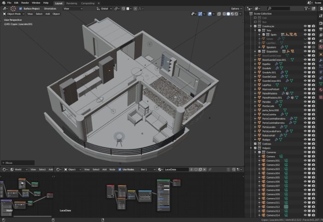The height and width of the screenshot is (222, 323).
Task: Open the Slot 1 material slot dropdown
Action: coord(148,169)
